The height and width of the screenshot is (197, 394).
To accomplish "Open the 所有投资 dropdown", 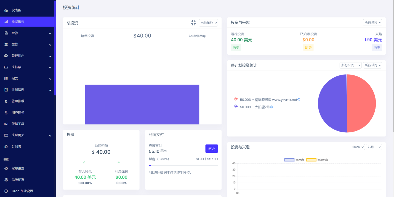I will pyautogui.click(x=351, y=65).
